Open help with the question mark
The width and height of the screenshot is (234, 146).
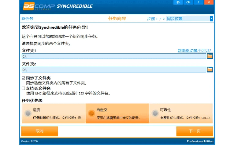click(x=199, y=2)
